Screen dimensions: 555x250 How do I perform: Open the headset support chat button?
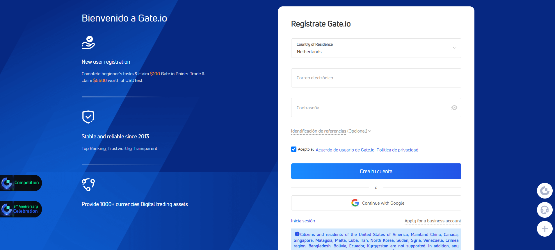545,210
